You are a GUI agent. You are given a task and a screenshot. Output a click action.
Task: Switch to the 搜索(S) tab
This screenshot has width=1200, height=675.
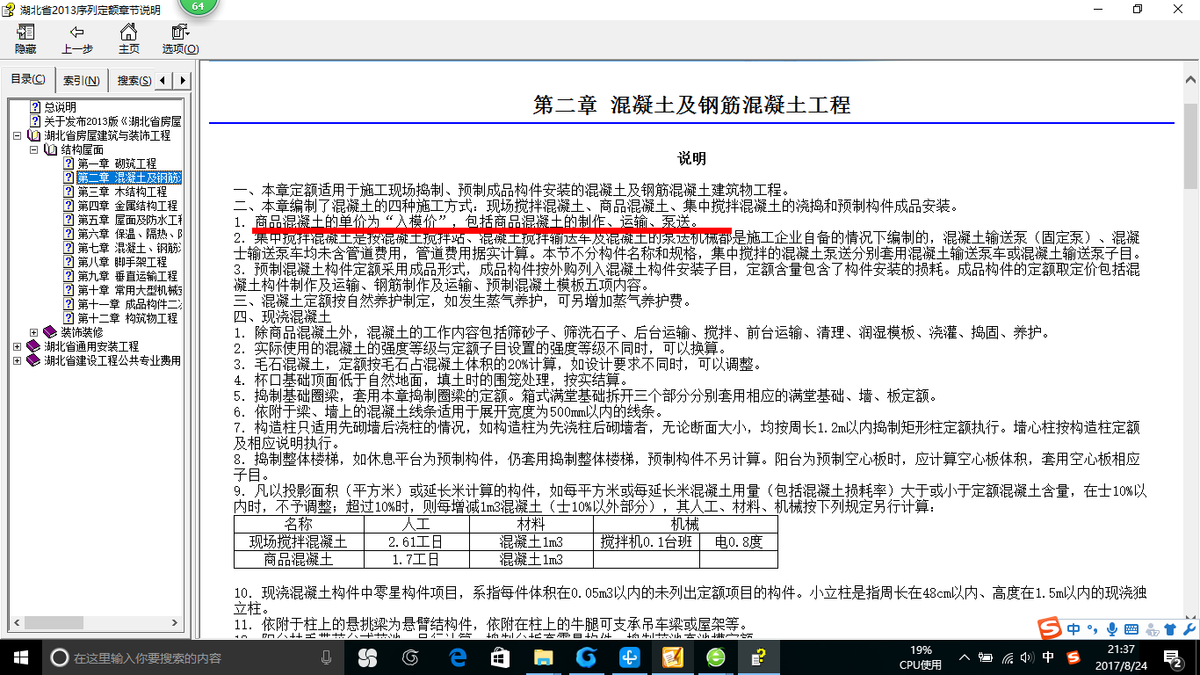click(133, 81)
